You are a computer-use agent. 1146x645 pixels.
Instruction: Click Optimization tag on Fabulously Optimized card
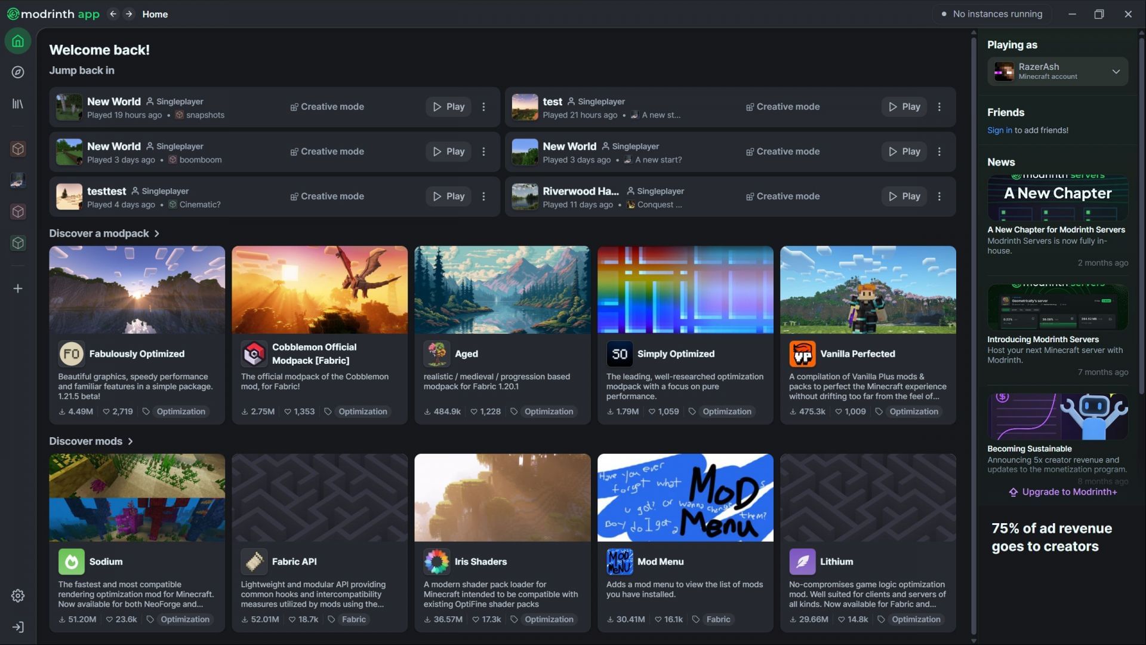tap(181, 411)
